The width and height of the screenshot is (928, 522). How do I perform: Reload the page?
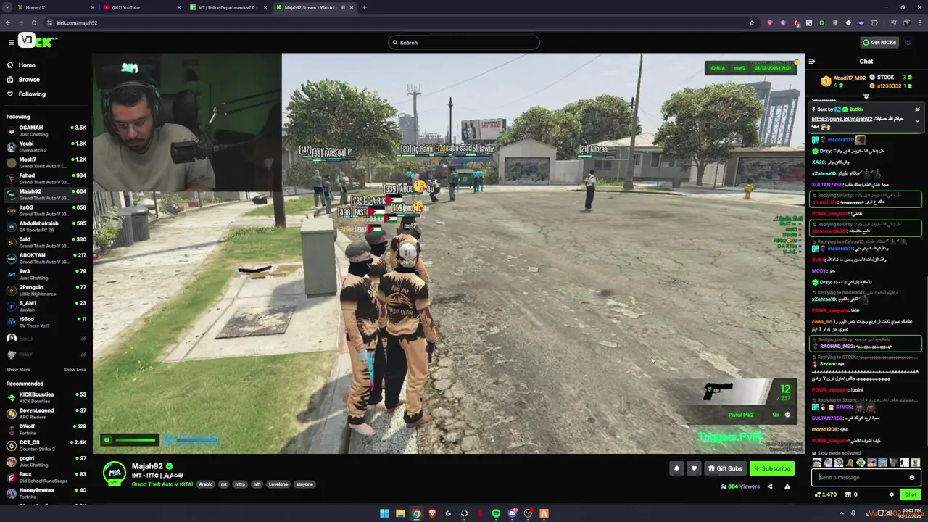click(x=33, y=22)
